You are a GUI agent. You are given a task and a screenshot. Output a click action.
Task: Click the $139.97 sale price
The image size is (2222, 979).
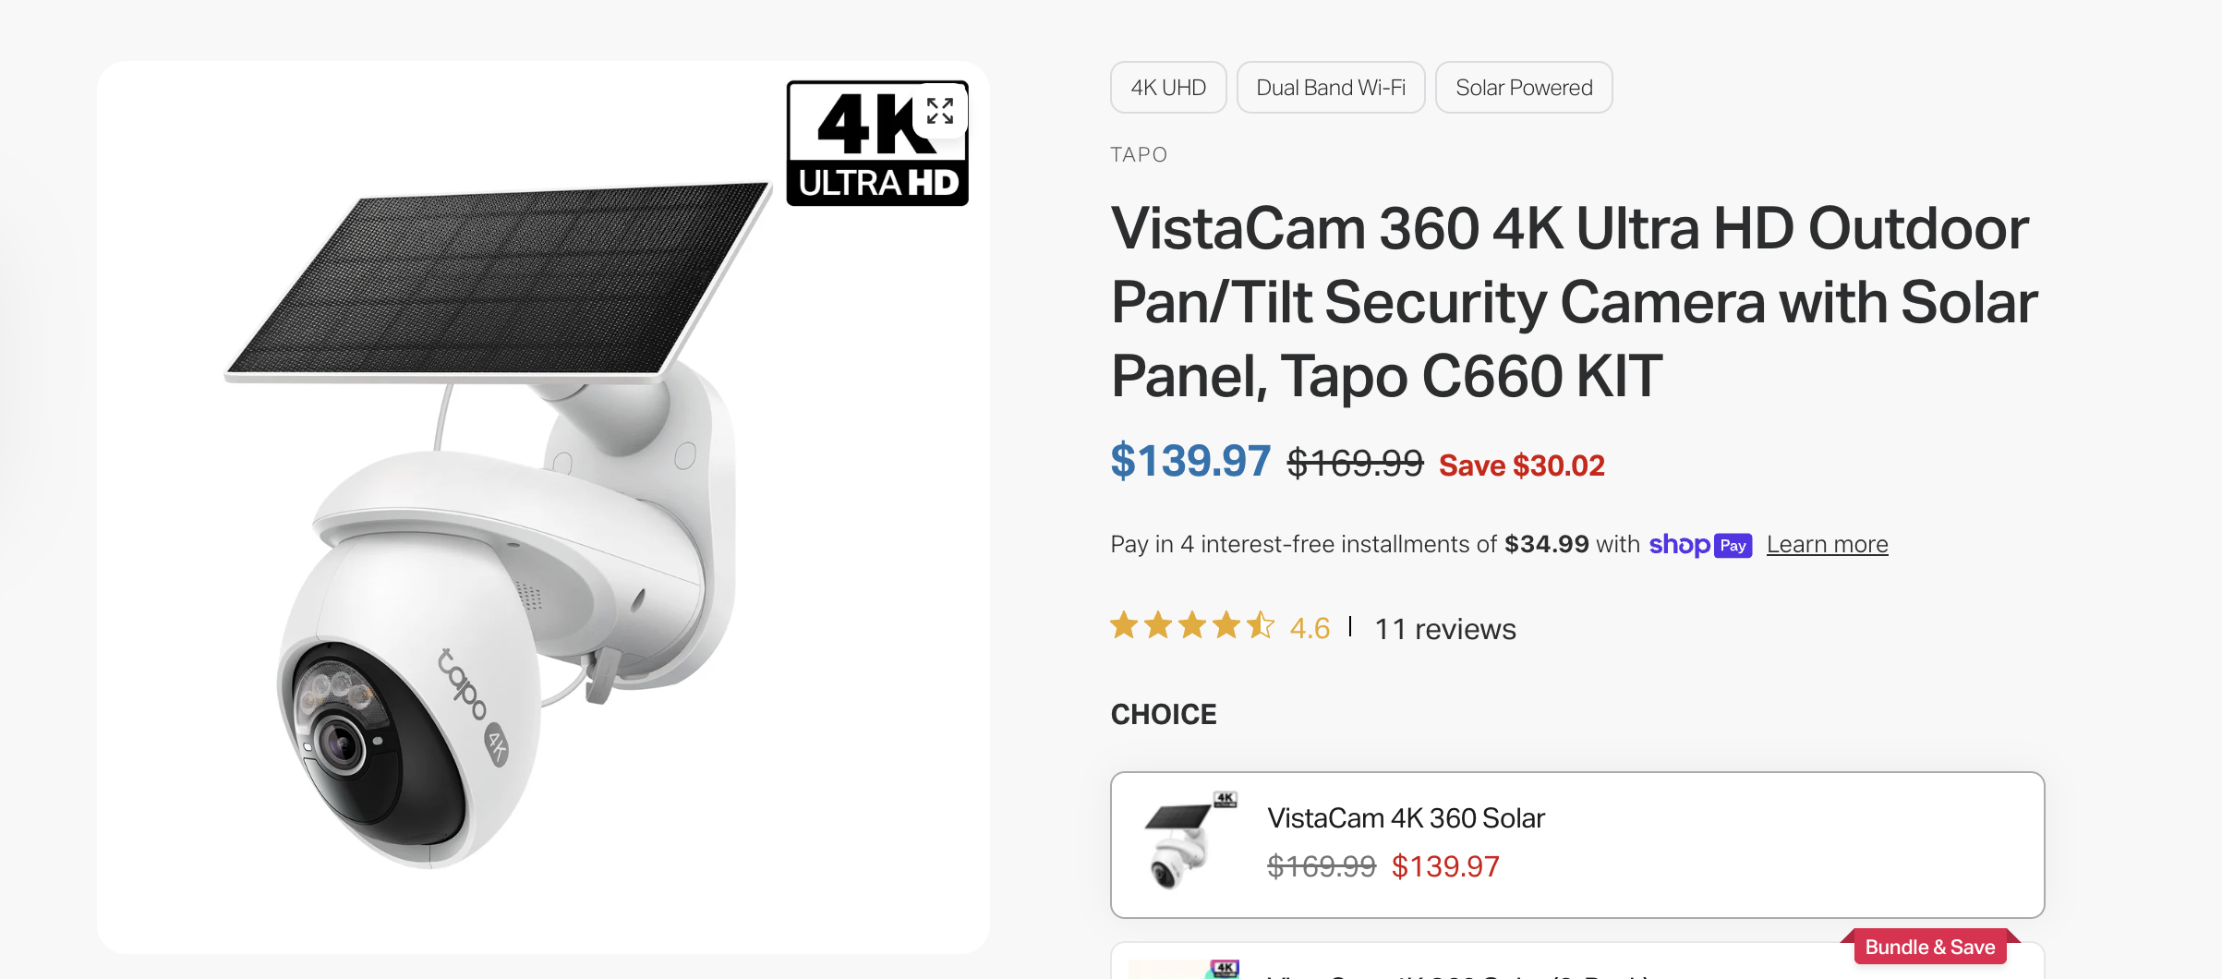(x=1190, y=461)
